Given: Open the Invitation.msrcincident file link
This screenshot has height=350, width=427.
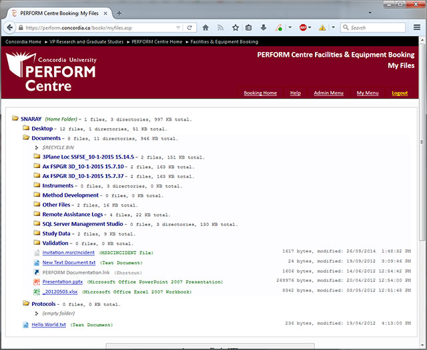Looking at the screenshot, I should click(69, 253).
